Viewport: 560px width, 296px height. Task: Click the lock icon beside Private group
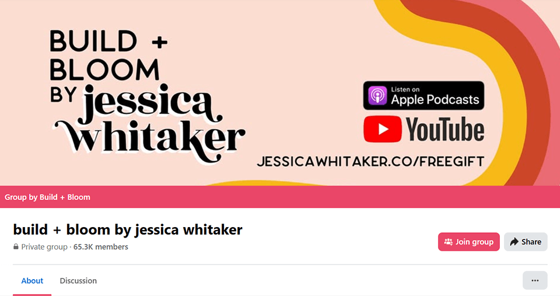(x=16, y=246)
